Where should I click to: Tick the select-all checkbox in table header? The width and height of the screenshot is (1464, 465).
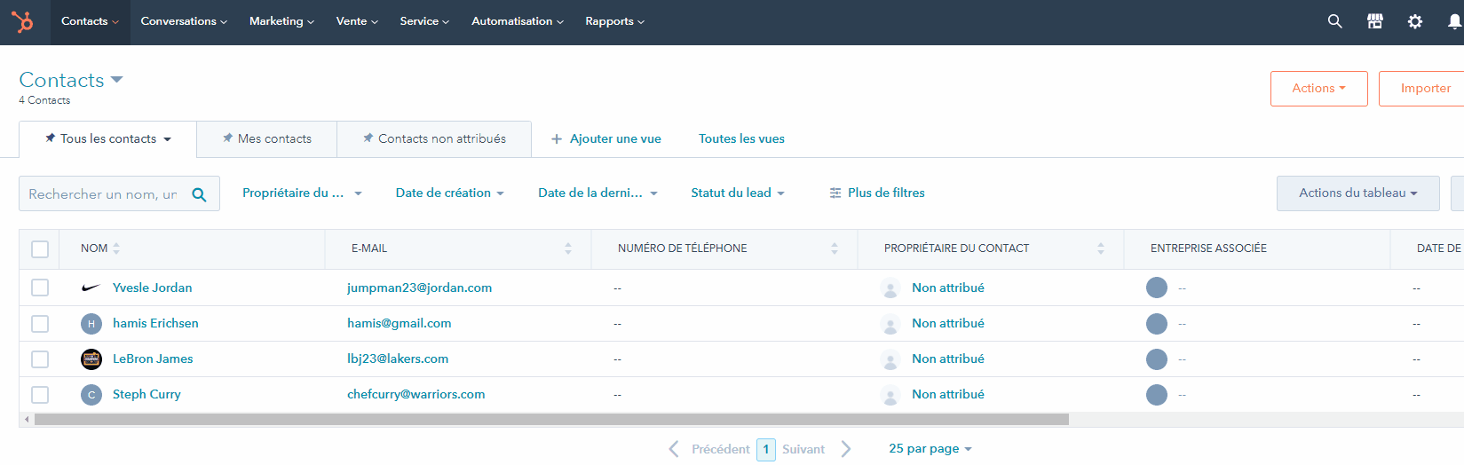point(40,249)
